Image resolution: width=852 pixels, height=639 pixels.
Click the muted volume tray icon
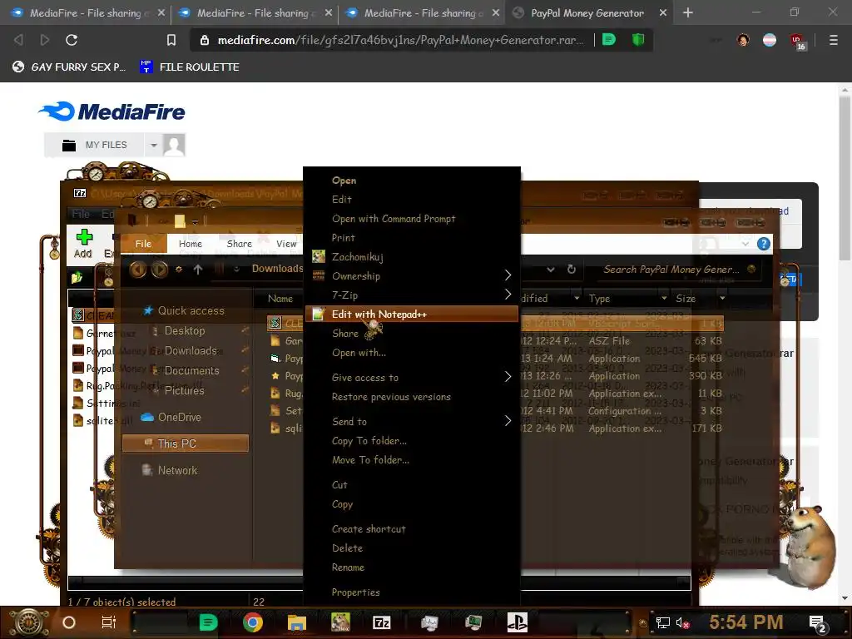point(682,622)
